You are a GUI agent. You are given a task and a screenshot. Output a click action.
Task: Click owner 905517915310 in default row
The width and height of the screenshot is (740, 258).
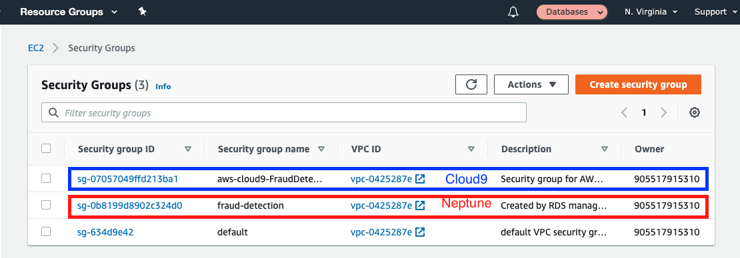coord(667,232)
